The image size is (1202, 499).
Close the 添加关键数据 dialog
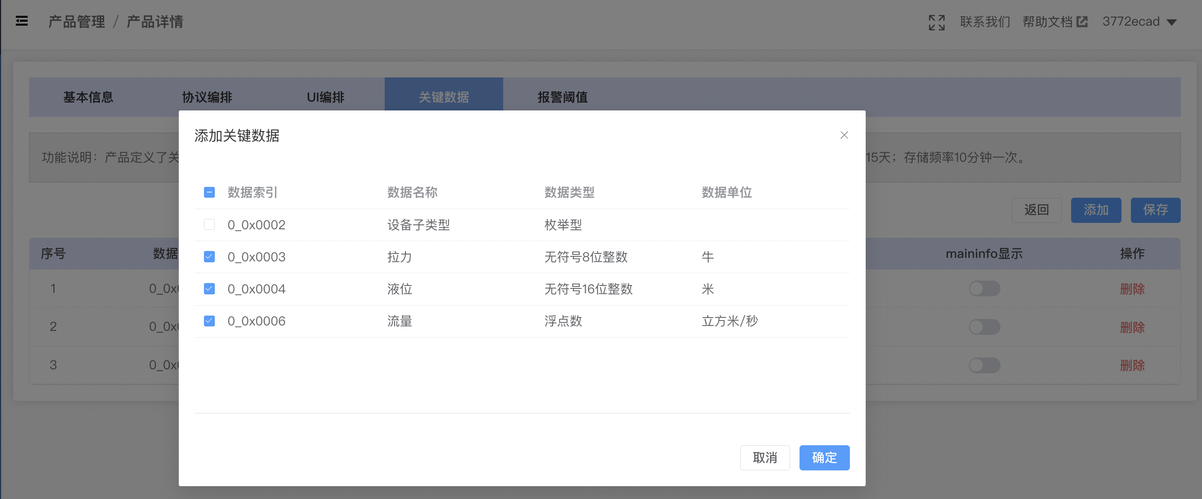(844, 135)
